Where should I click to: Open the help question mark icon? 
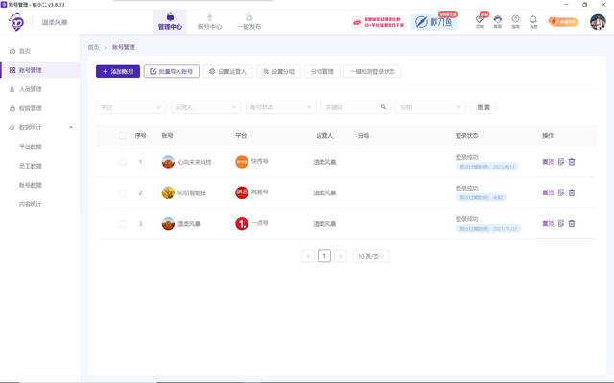pyautogui.click(x=515, y=19)
